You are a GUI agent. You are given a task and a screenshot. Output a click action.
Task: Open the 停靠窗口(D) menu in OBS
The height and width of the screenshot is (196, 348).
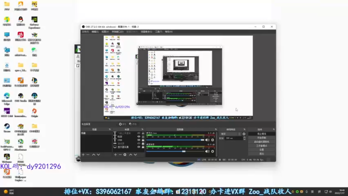coord(117,32)
